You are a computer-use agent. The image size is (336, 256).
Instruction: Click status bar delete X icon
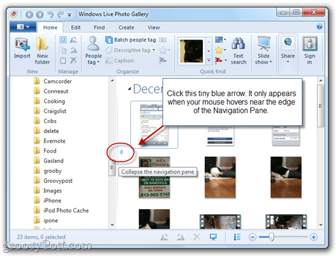pyautogui.click(x=197, y=237)
